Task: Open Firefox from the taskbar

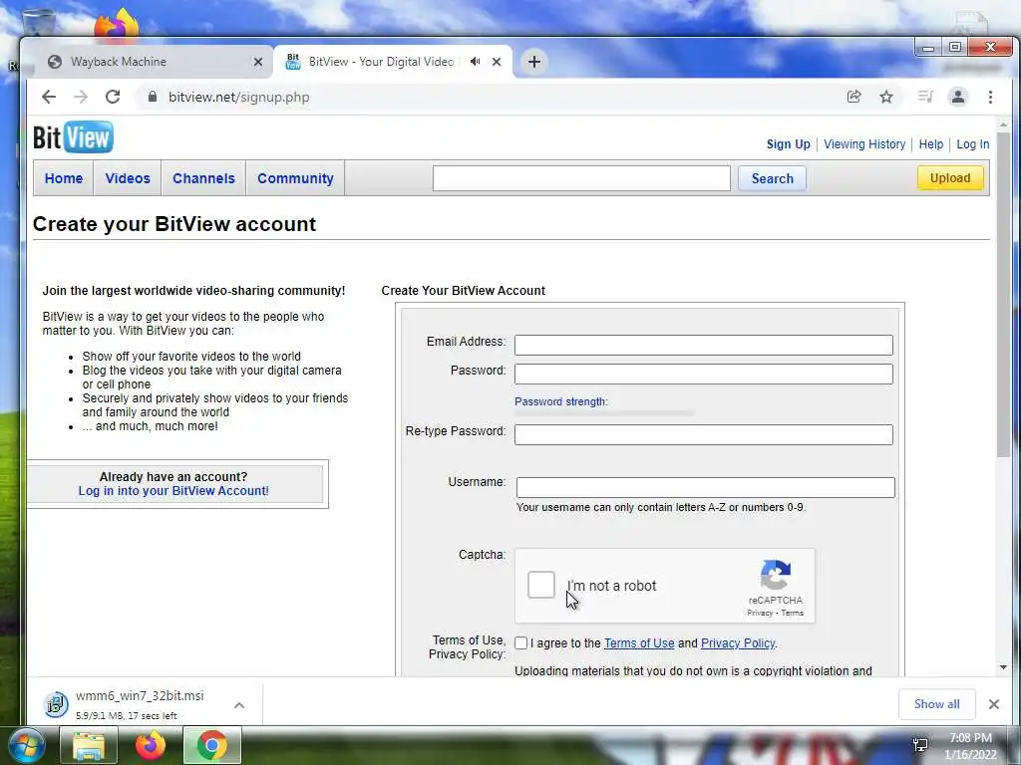Action: [151, 746]
